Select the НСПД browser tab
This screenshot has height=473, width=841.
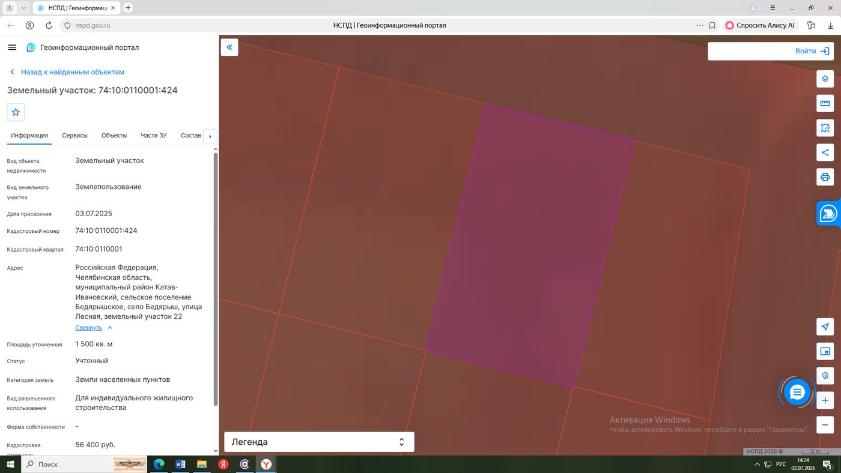76,8
